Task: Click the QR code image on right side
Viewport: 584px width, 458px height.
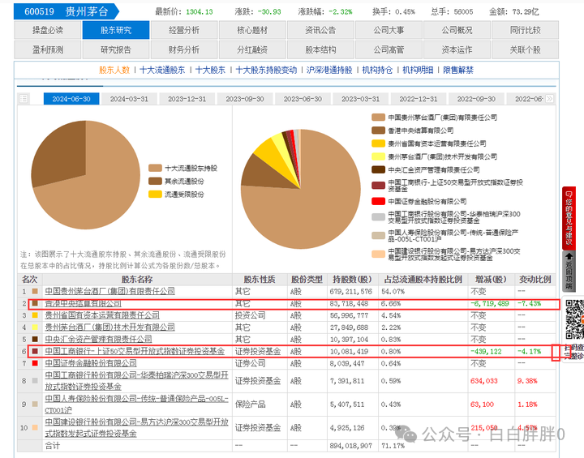Action: pos(575,320)
